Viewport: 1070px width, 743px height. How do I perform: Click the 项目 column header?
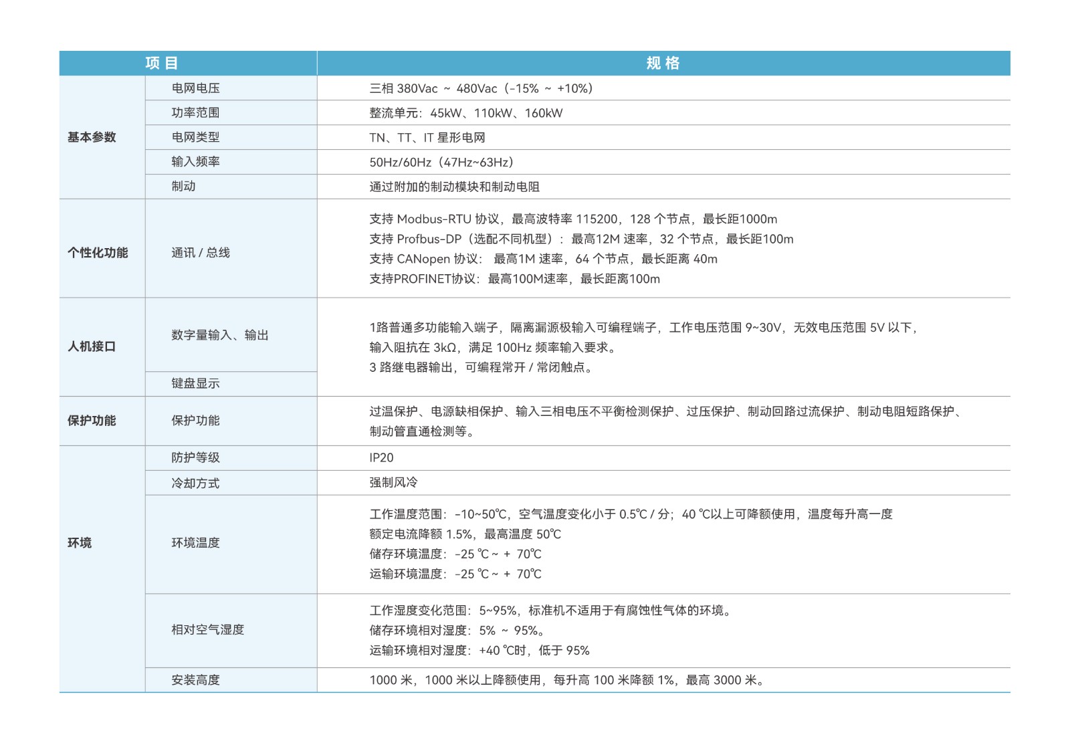click(162, 63)
